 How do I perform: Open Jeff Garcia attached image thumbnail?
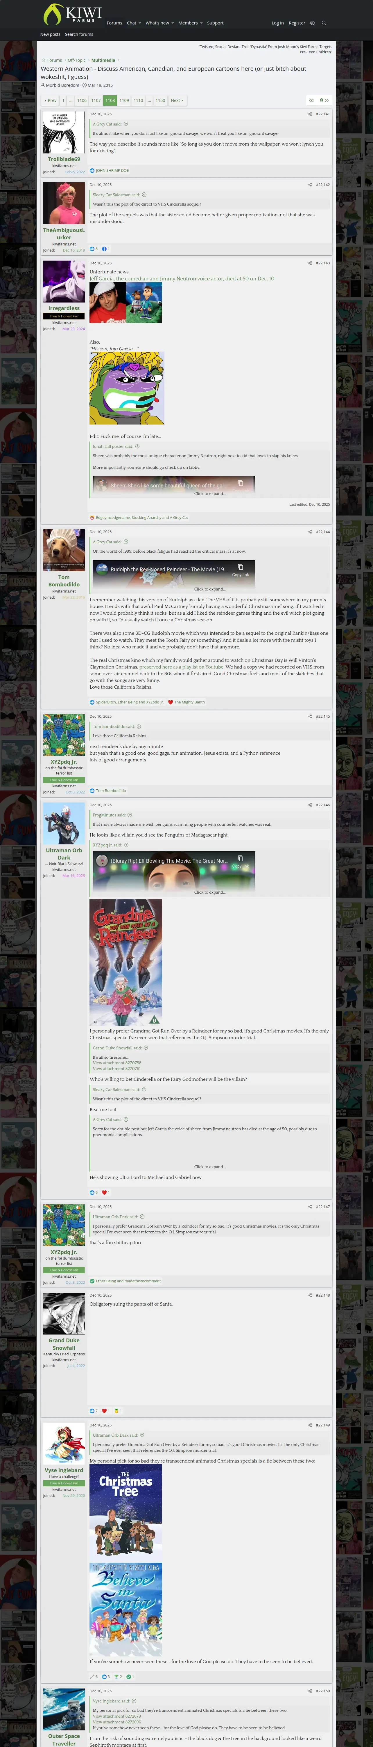point(126,303)
